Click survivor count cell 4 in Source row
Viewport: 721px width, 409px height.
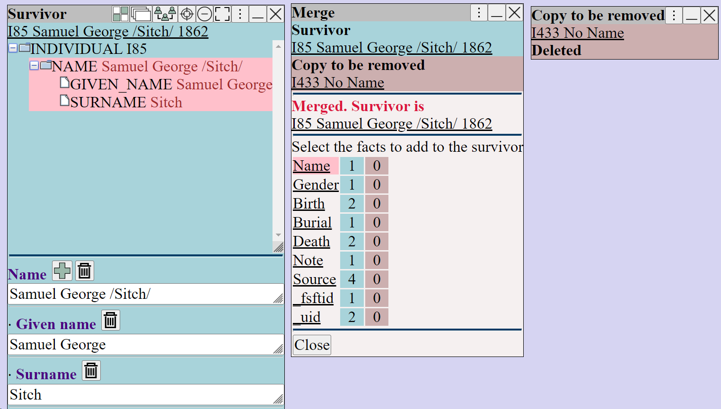point(352,279)
